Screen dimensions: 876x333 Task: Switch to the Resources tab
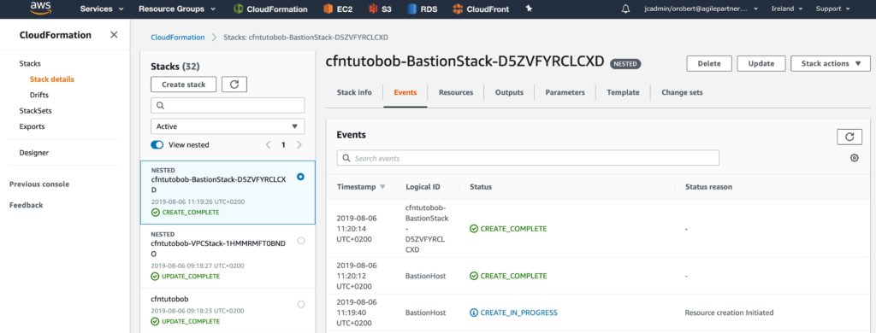tap(456, 92)
